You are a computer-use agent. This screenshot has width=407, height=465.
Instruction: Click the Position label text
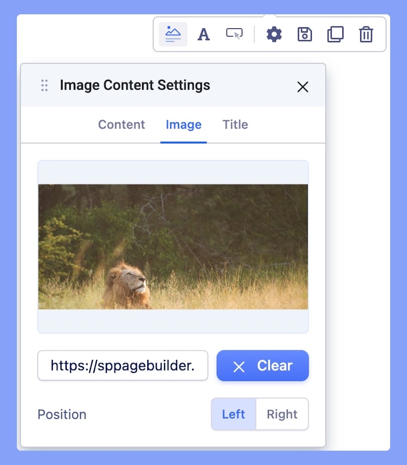pyautogui.click(x=62, y=415)
